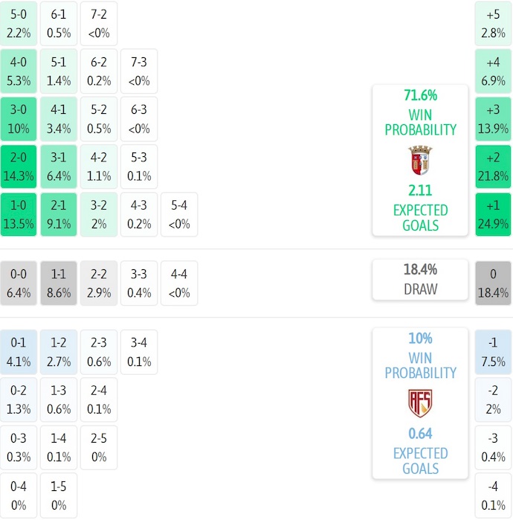The image size is (513, 520).
Task: Click the 1-1 draw score tile
Action: pyautogui.click(x=59, y=283)
